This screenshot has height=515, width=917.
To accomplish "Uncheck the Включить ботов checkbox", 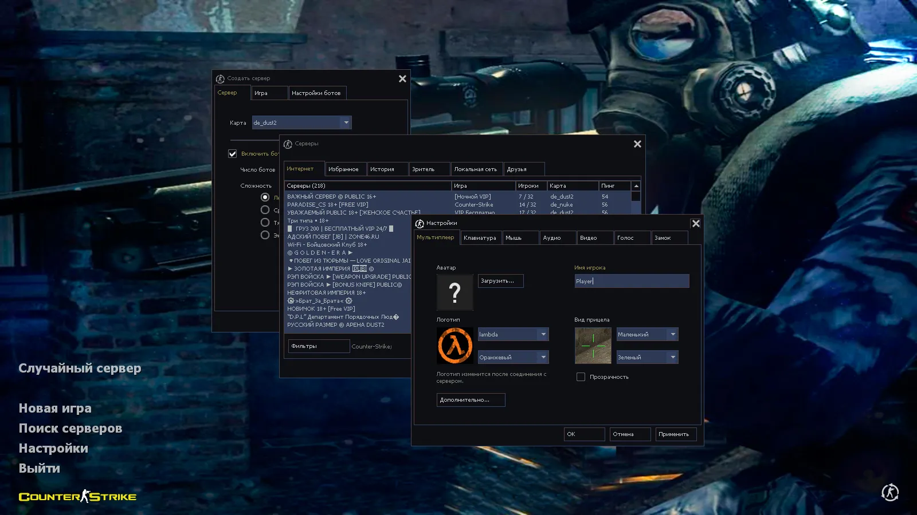I will click(x=233, y=154).
